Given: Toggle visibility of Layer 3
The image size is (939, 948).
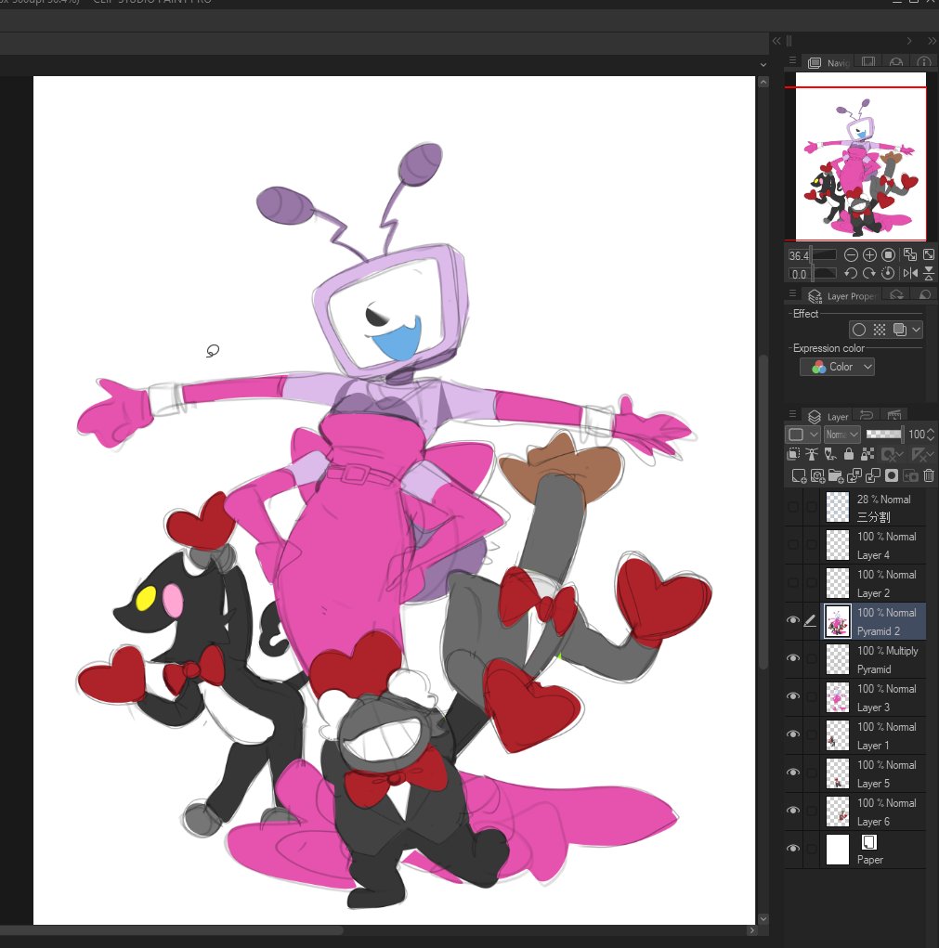Looking at the screenshot, I should click(792, 696).
